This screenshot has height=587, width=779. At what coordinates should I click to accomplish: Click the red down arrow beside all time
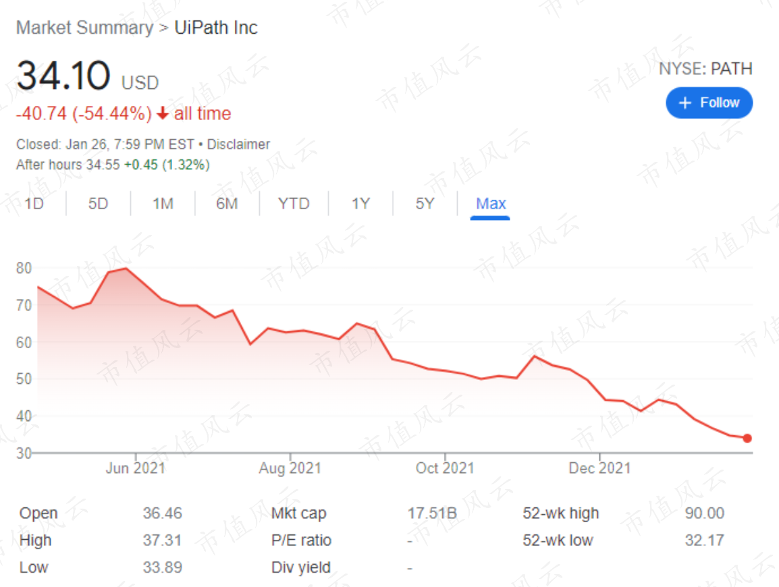tap(163, 114)
